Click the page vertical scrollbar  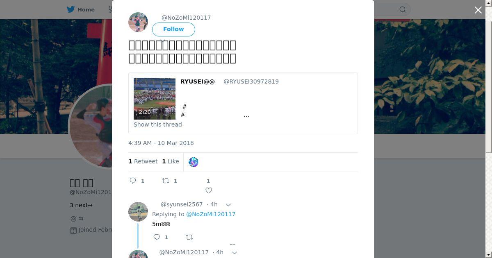point(489,82)
